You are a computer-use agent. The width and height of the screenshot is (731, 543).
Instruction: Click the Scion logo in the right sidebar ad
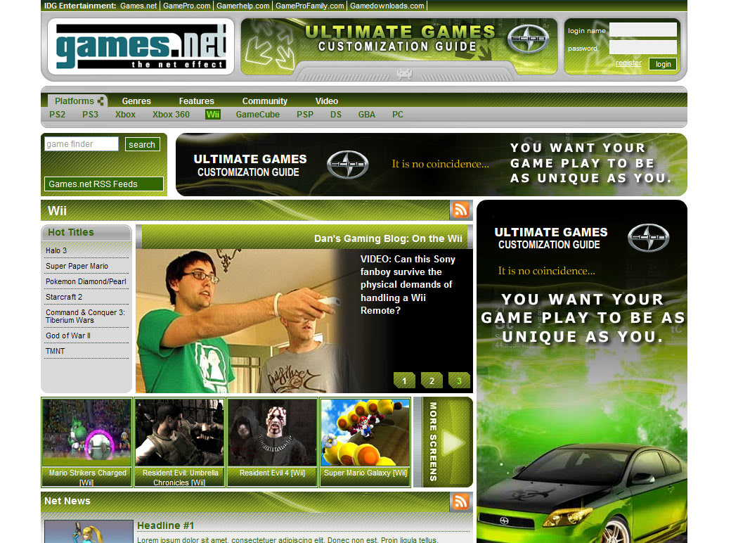click(648, 238)
